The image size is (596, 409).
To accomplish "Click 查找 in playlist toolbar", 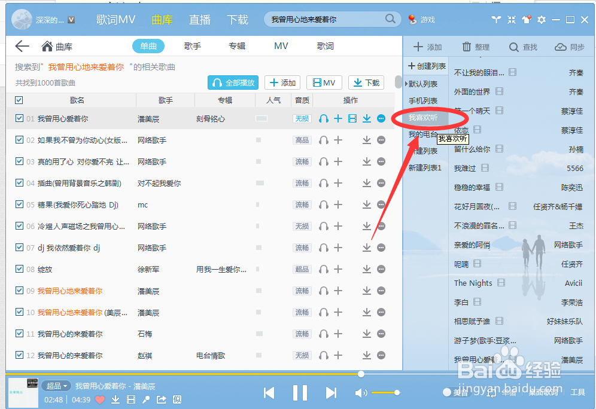I will pos(523,47).
